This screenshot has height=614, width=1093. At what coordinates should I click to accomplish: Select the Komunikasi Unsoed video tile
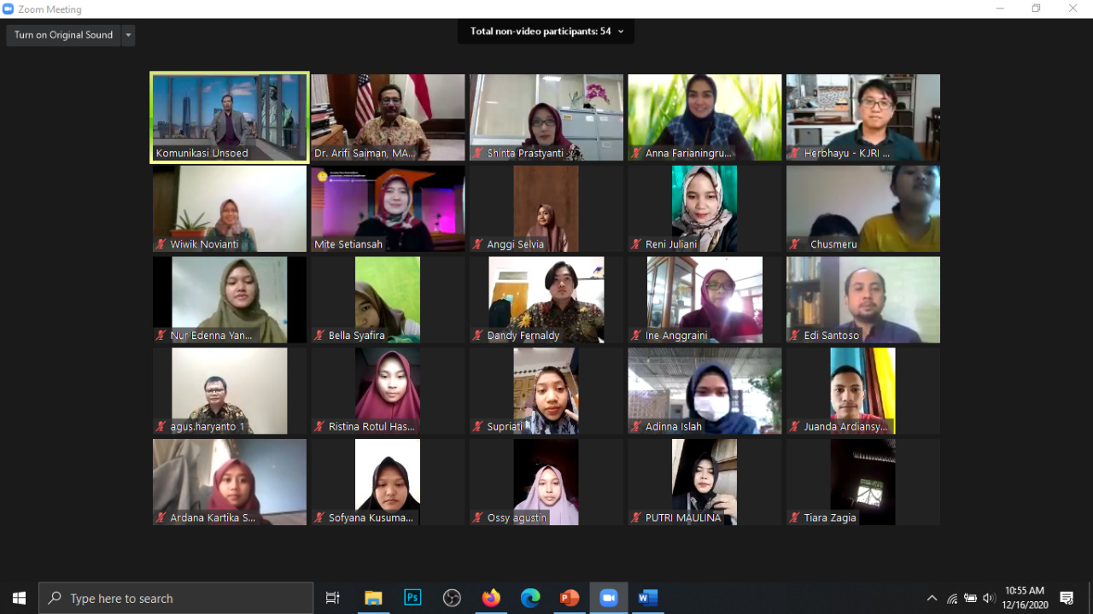[x=230, y=117]
